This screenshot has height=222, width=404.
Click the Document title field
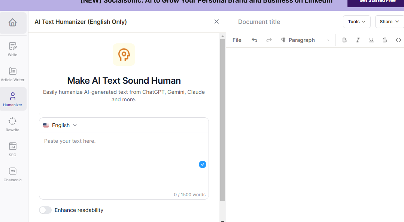(259, 22)
